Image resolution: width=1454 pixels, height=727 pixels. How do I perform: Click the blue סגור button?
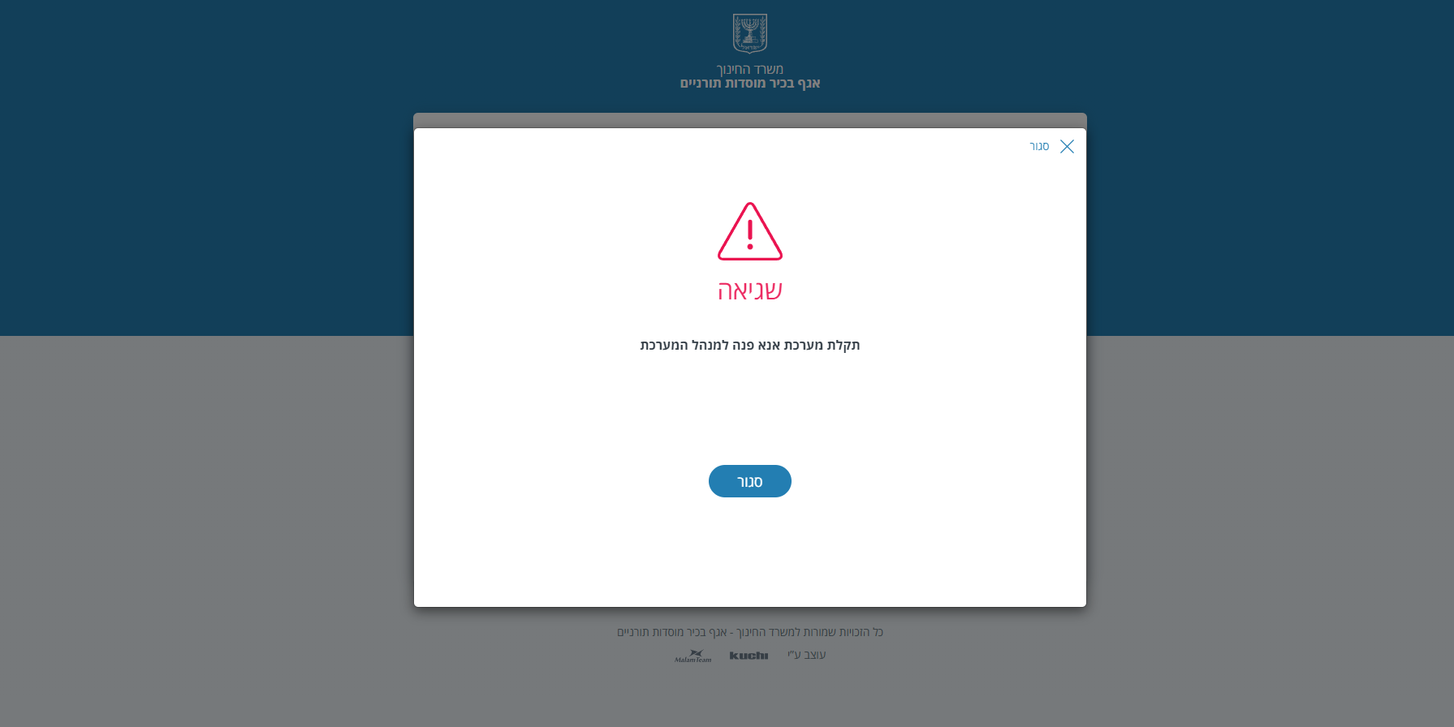pos(749,481)
